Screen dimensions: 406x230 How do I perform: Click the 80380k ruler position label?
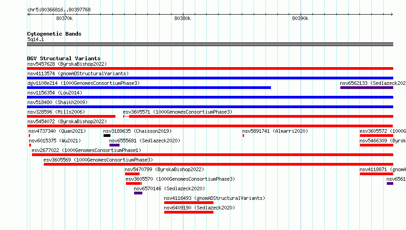182,18
